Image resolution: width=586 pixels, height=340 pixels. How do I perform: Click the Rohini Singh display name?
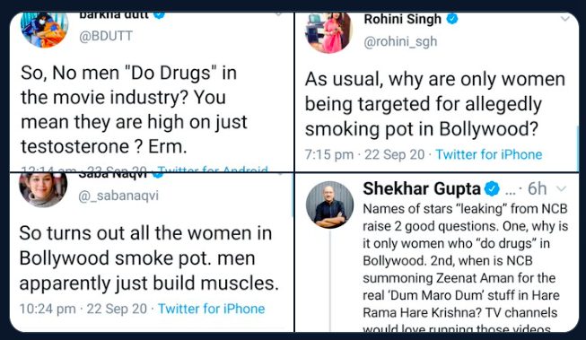(x=403, y=19)
